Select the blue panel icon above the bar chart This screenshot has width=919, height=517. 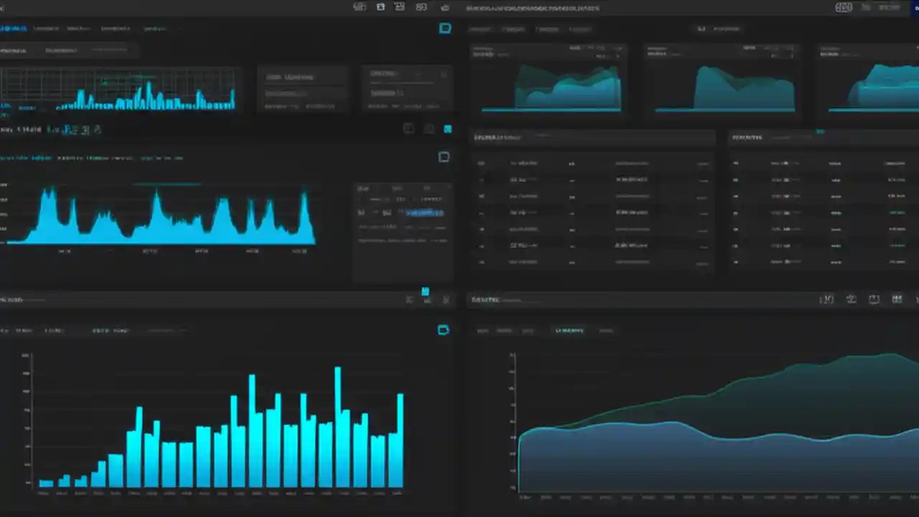click(443, 330)
